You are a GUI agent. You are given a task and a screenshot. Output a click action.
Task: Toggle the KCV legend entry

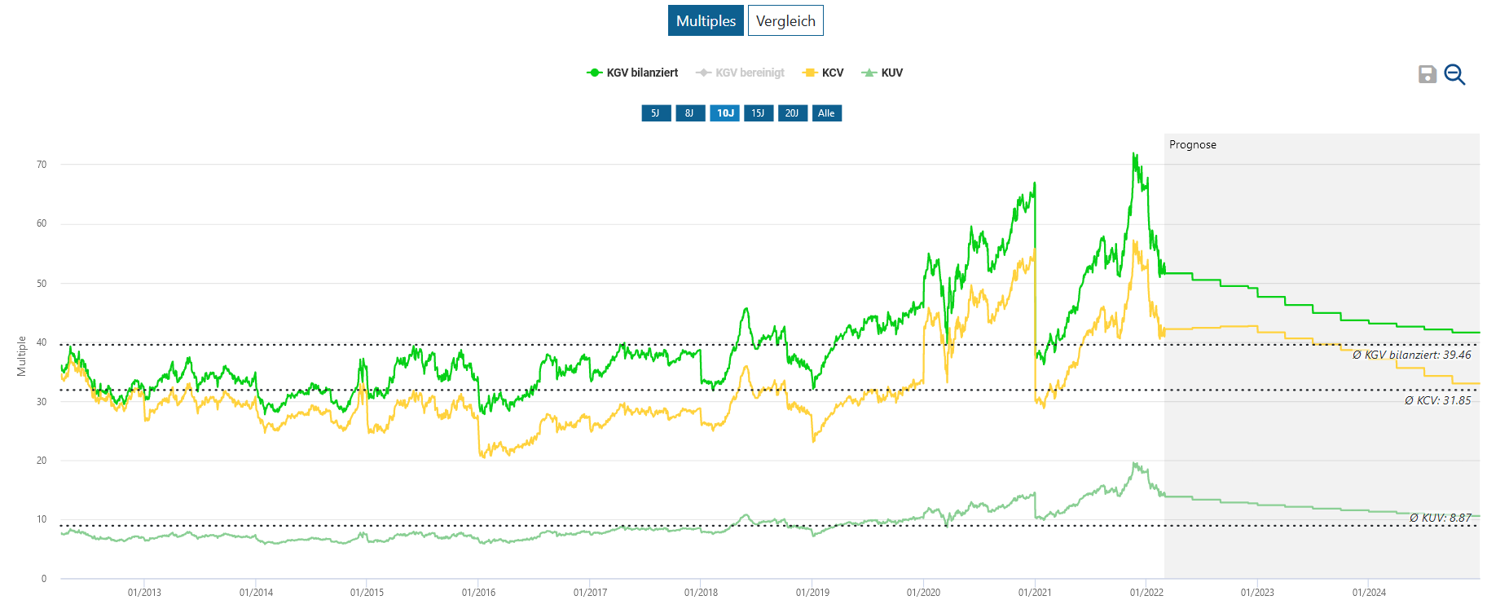coord(823,73)
